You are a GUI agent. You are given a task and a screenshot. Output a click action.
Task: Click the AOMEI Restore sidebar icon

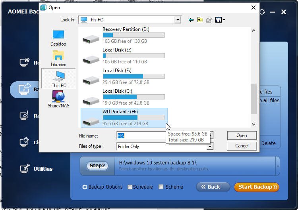(24, 115)
